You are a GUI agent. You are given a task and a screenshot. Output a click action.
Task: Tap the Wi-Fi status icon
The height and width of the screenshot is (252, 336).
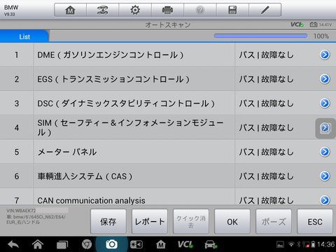pyautogui.click(x=291, y=244)
